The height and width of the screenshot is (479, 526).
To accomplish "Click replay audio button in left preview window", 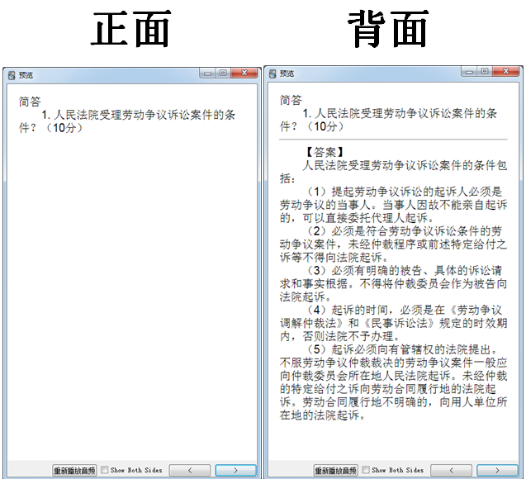I will click(74, 470).
